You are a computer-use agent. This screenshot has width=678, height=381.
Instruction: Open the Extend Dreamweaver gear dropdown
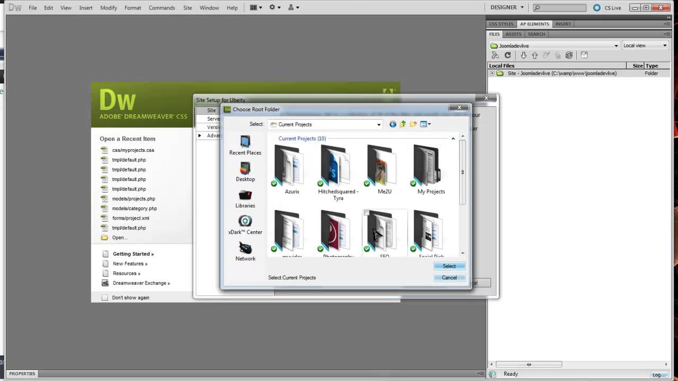(275, 7)
